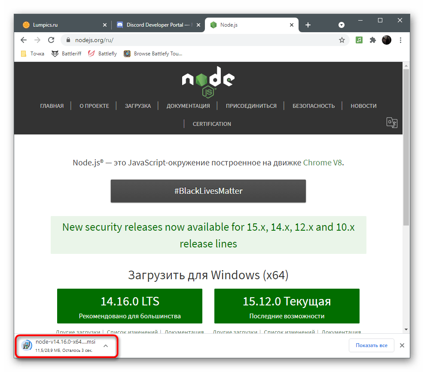Image resolution: width=424 pixels, height=372 pixels.
Task: Switch to Discord Developer Portal tab
Action: click(x=158, y=25)
